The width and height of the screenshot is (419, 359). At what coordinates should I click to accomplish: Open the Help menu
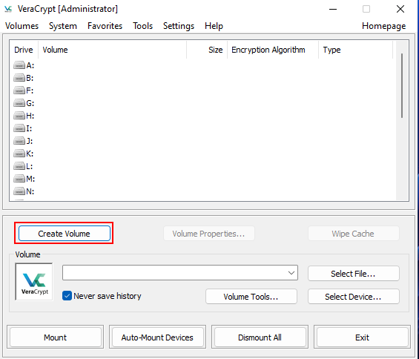pos(214,26)
